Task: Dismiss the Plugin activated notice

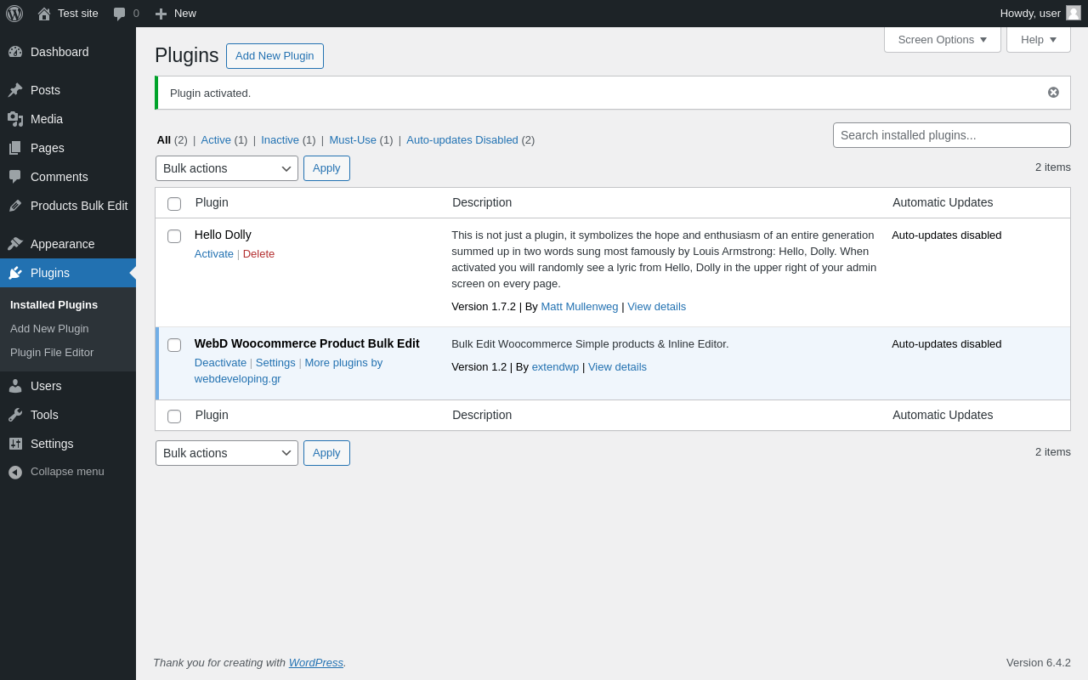Action: coord(1053,93)
